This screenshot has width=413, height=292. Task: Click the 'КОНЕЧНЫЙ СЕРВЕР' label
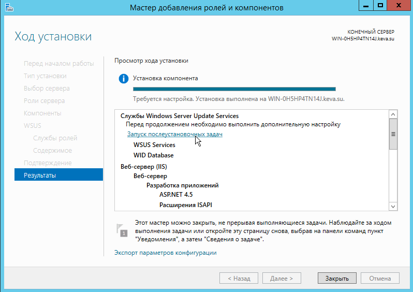(371, 32)
